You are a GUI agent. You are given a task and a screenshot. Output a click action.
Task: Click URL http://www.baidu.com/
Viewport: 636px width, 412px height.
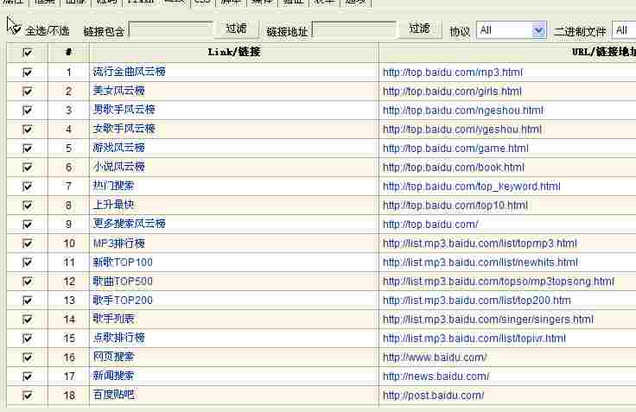click(435, 358)
